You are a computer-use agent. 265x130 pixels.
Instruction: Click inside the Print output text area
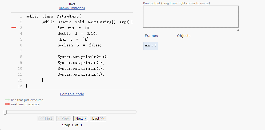191,16
